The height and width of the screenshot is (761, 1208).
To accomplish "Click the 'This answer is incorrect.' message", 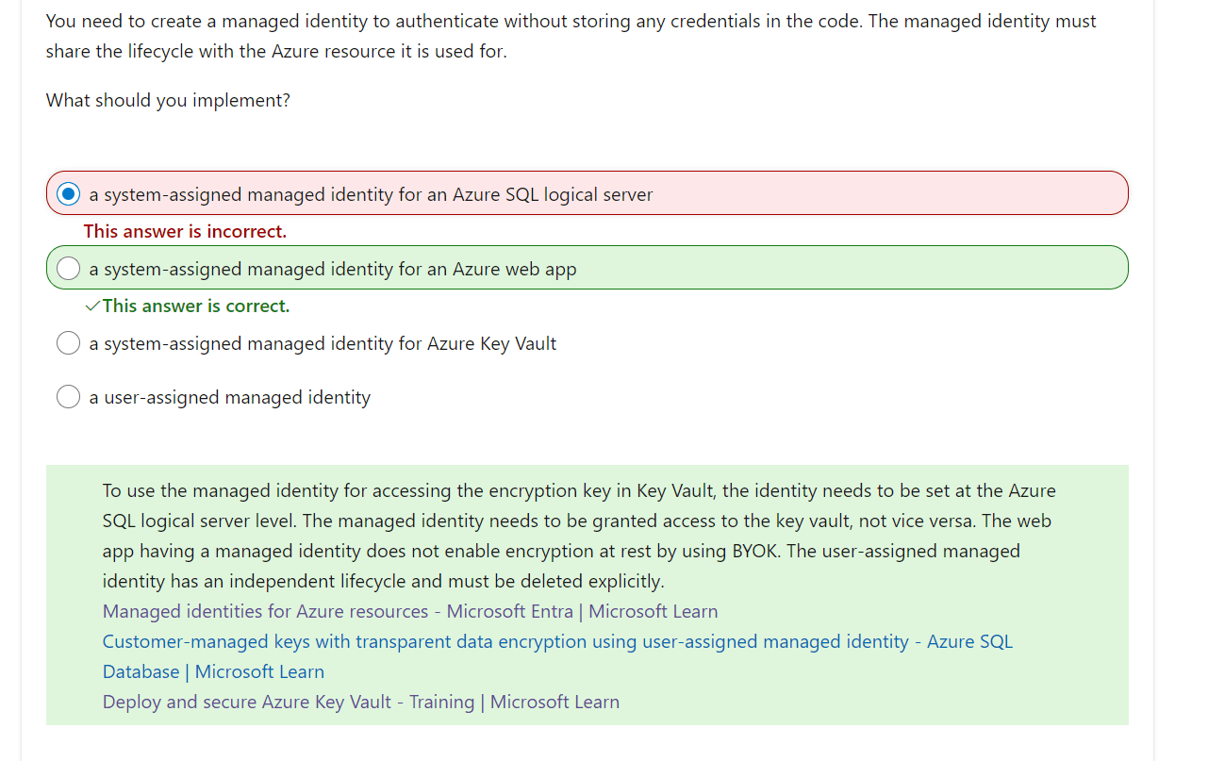I will [185, 231].
